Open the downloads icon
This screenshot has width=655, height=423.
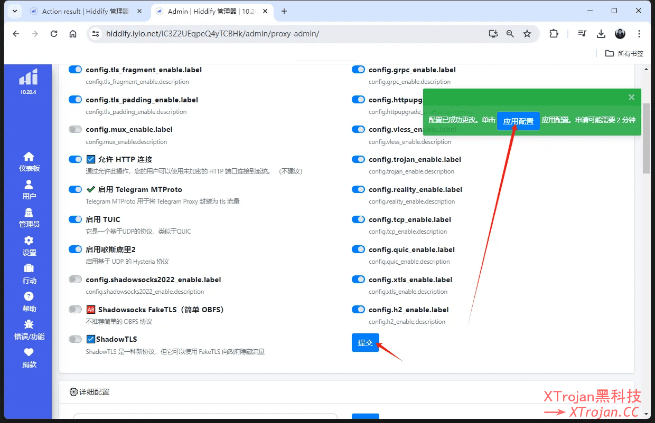pyautogui.click(x=601, y=34)
